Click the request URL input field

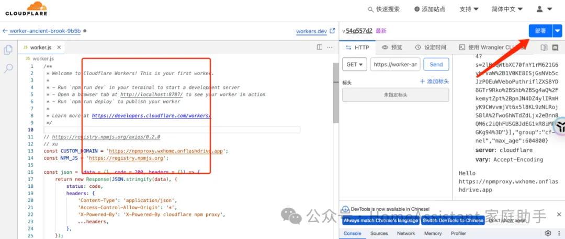click(x=395, y=65)
